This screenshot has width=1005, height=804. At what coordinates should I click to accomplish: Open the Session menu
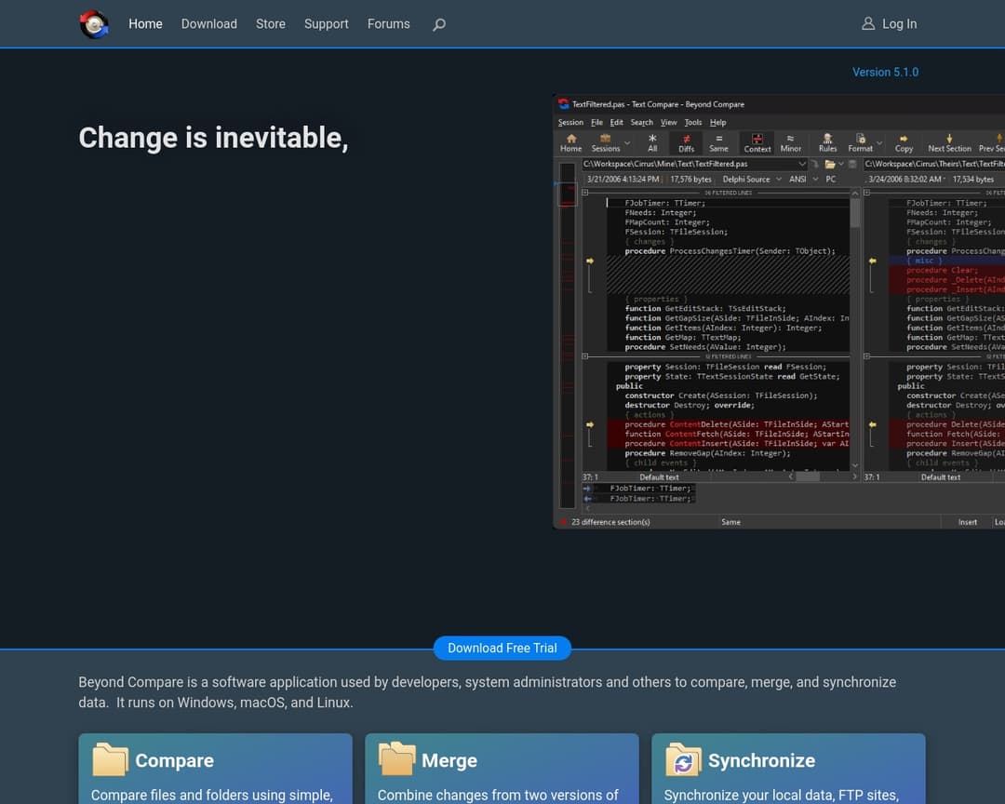(x=570, y=123)
